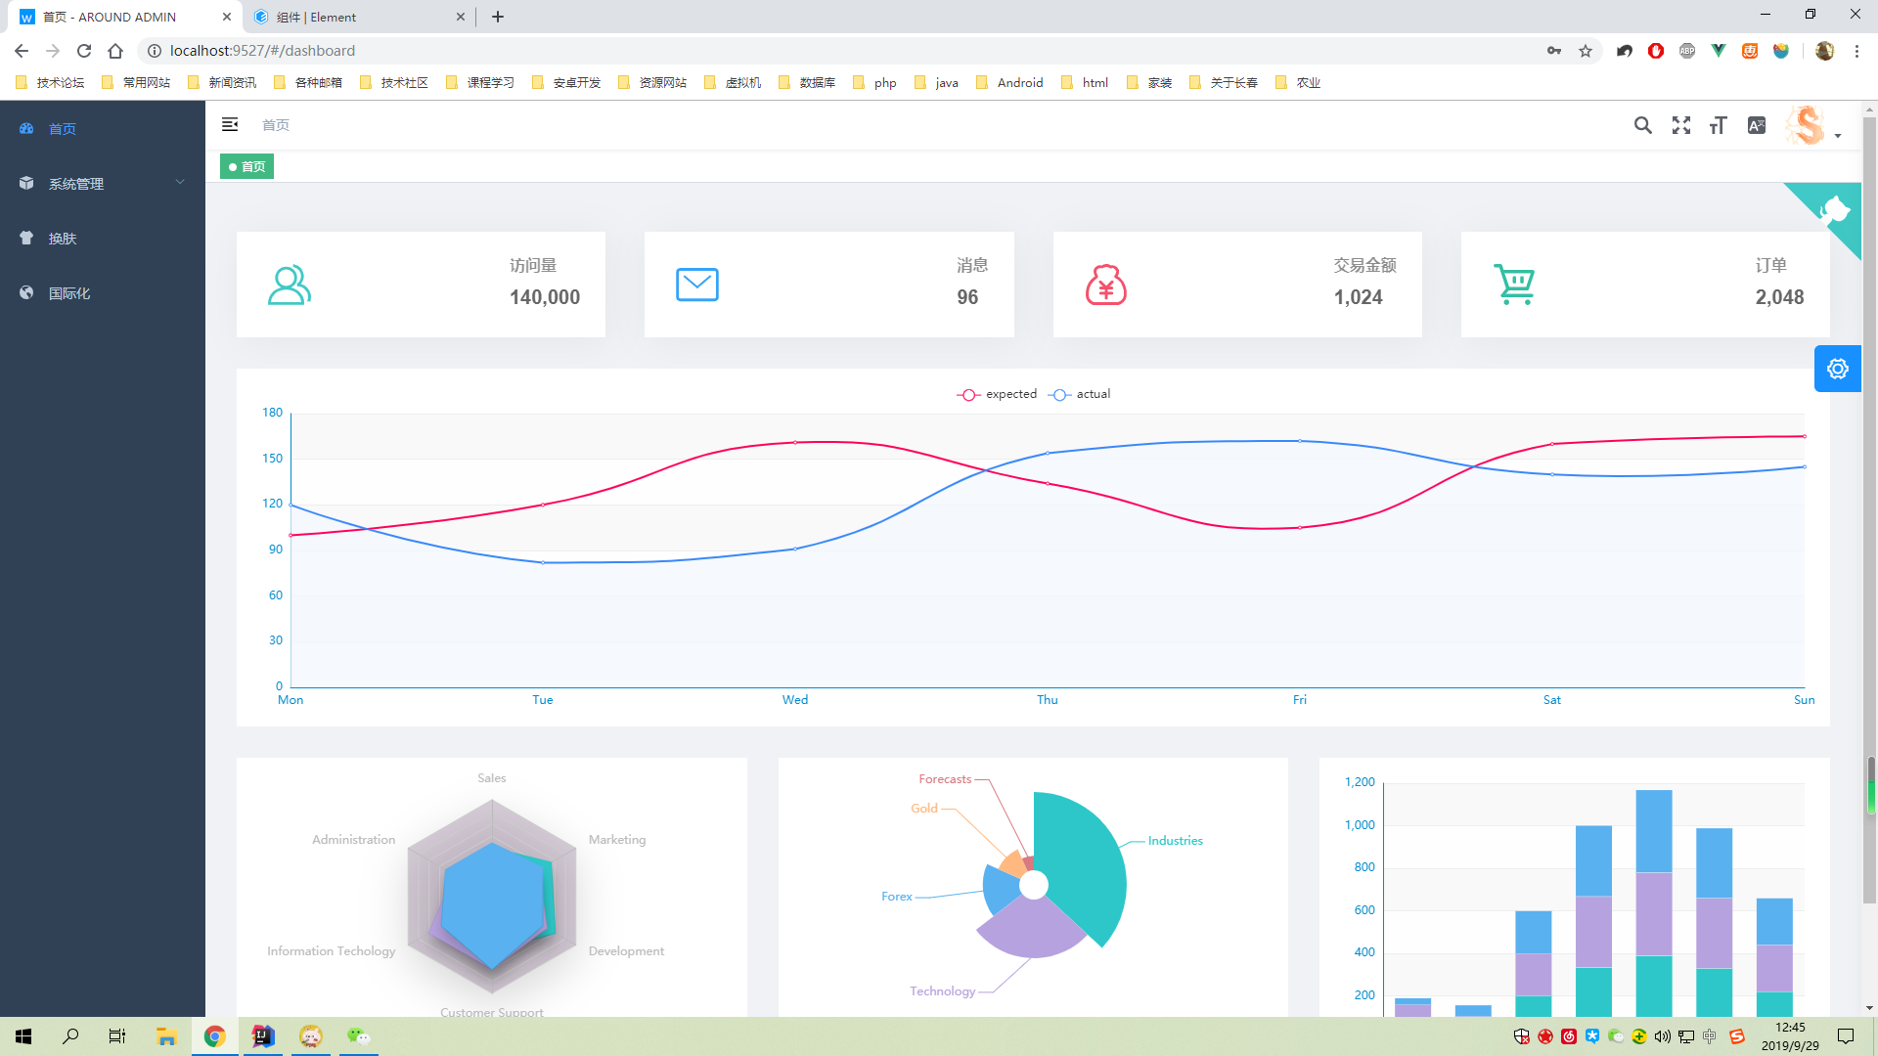
Task: Open the 数据库 bookmark folder
Action: click(807, 83)
